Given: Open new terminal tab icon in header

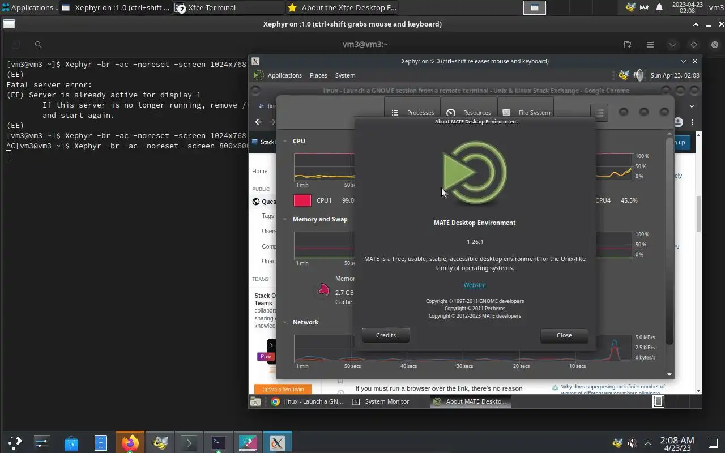Looking at the screenshot, I should [x=628, y=45].
